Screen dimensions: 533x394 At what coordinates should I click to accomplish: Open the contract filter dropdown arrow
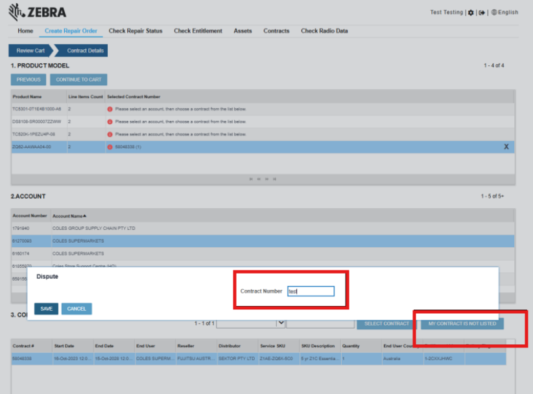pyautogui.click(x=281, y=323)
